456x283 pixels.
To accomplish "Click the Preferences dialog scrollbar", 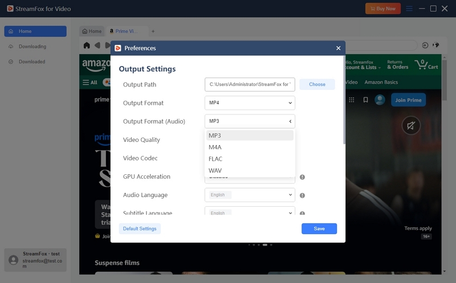I will point(344,101).
